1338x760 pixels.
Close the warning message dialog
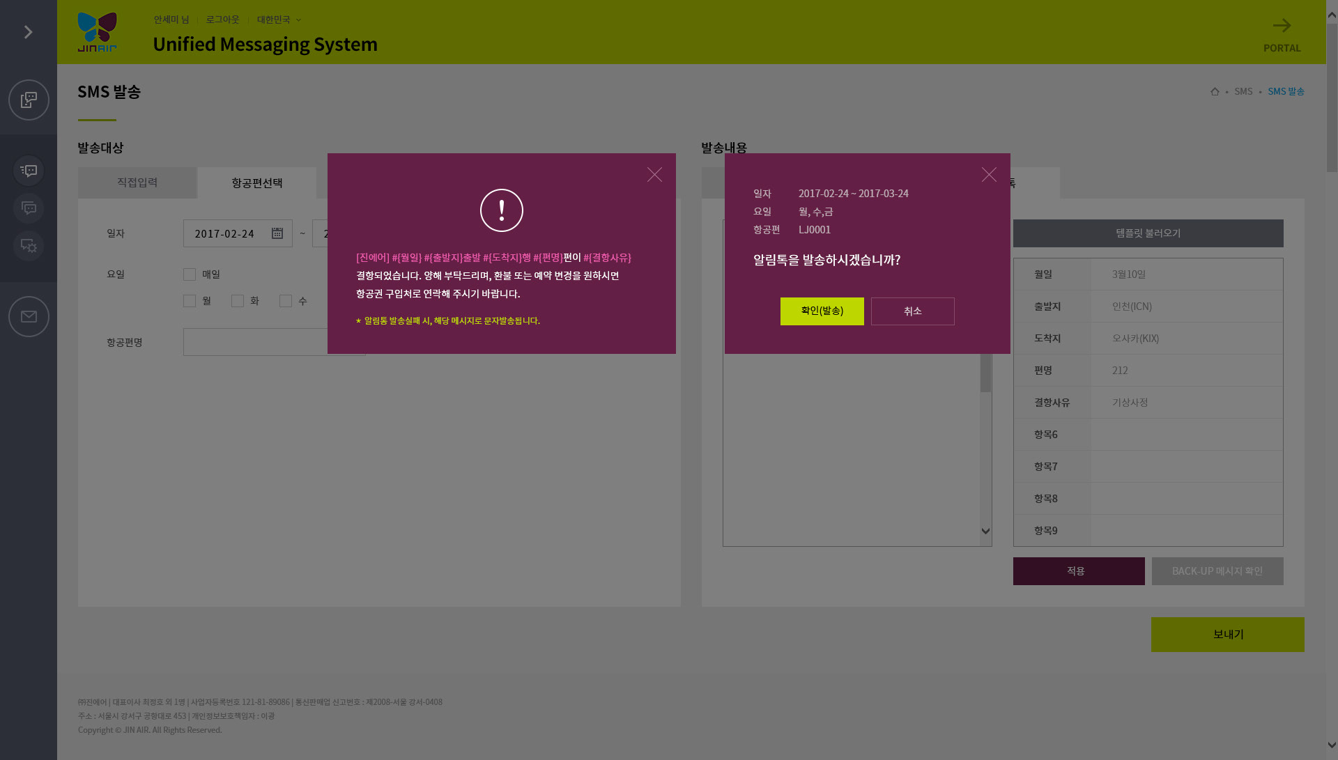pos(654,175)
